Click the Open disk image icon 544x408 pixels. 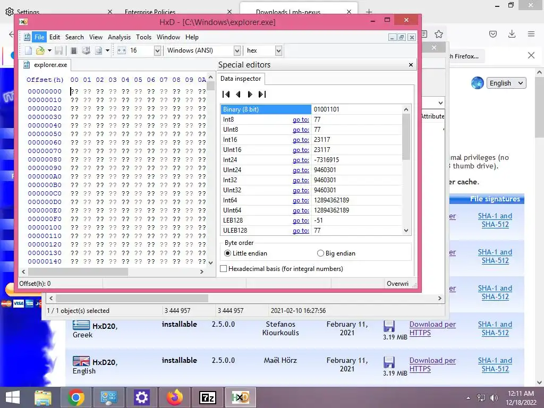(x=98, y=50)
